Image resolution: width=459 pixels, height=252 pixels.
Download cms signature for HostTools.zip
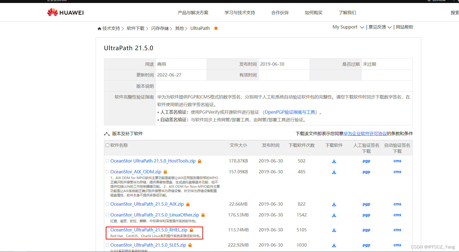pyautogui.click(x=397, y=161)
